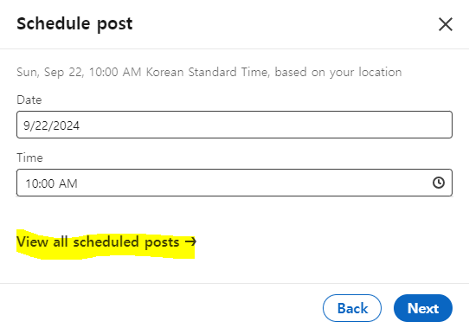469x328 pixels.
Task: Click the word 'scheduled' in the link
Action: tap(106, 241)
